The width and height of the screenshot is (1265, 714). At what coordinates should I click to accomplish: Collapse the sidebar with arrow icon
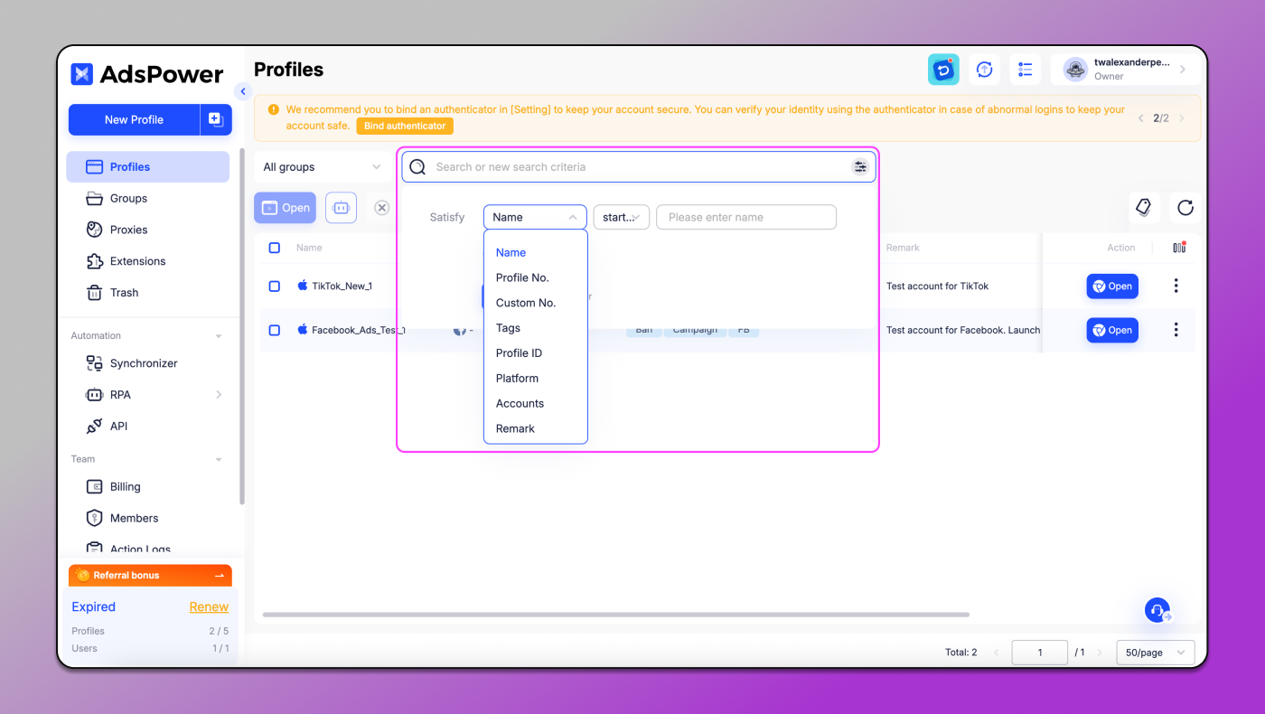tap(242, 91)
